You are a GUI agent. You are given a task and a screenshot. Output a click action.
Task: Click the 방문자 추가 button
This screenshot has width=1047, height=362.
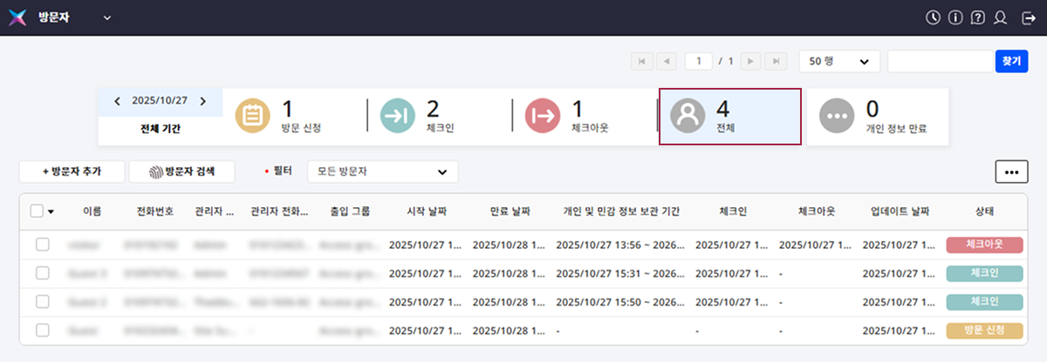72,171
